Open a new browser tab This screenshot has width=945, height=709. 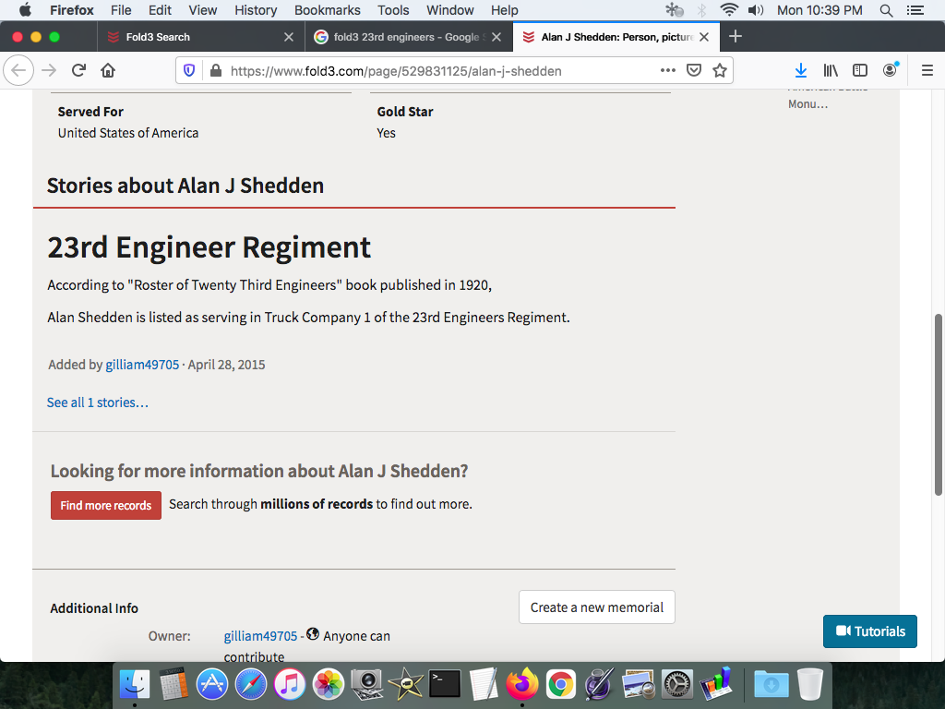(735, 37)
